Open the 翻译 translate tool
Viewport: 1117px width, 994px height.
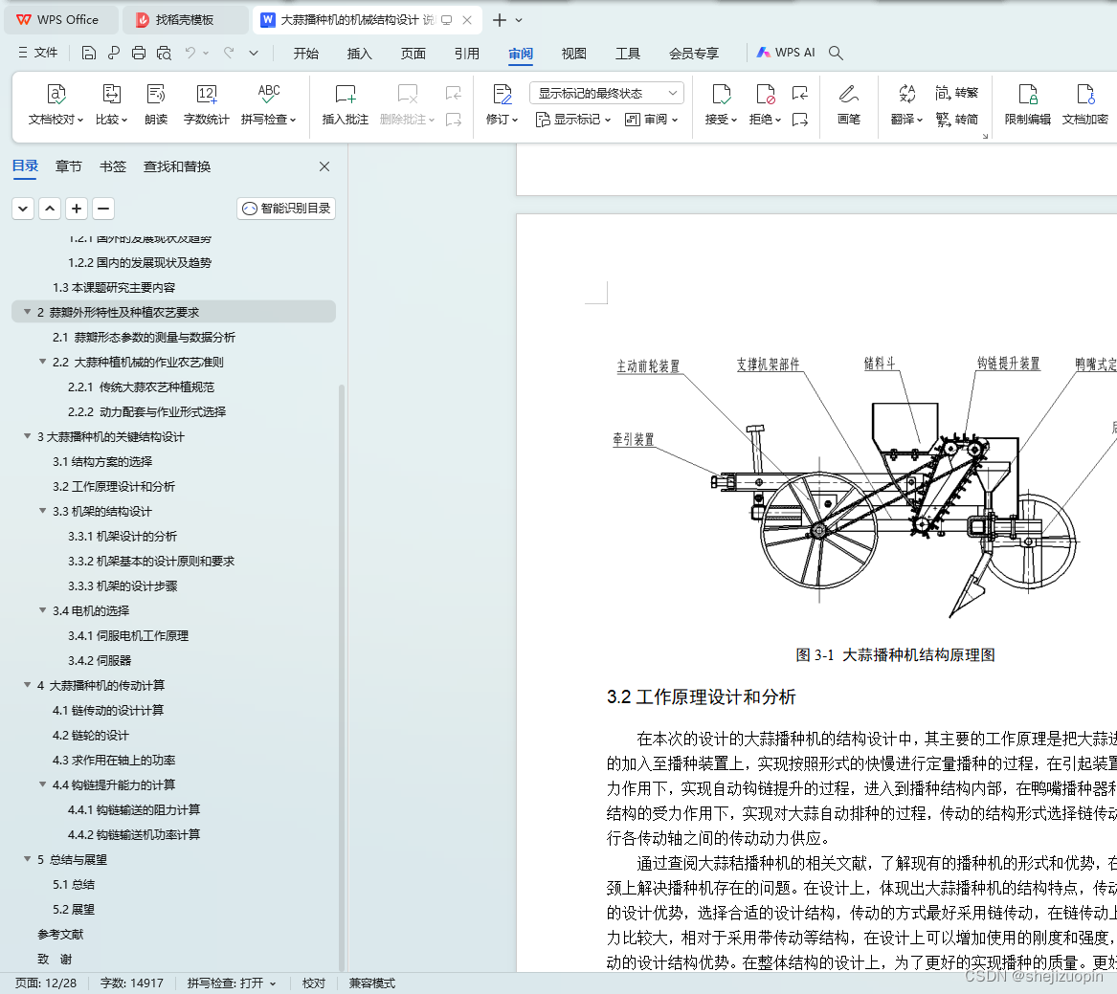click(x=906, y=104)
